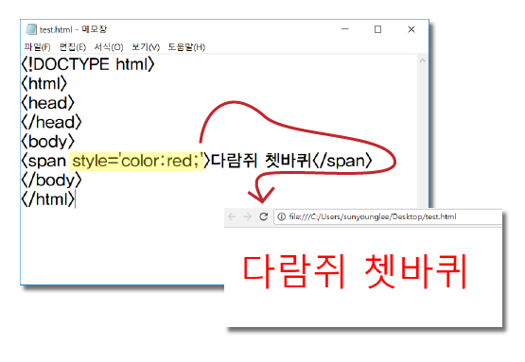Click the </span> closing tag text
The image size is (525, 362).
[342, 161]
